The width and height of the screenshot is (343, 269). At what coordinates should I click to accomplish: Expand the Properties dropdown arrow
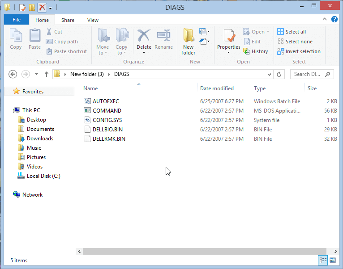coord(228,53)
